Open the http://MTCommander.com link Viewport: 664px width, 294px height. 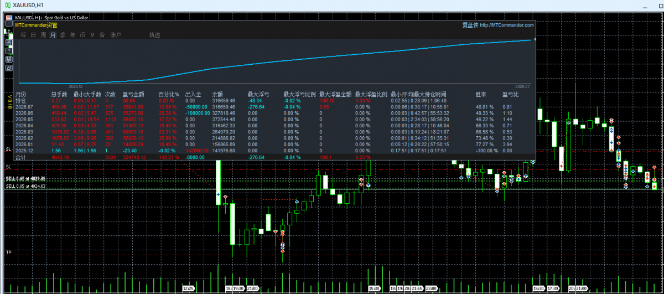coord(506,25)
